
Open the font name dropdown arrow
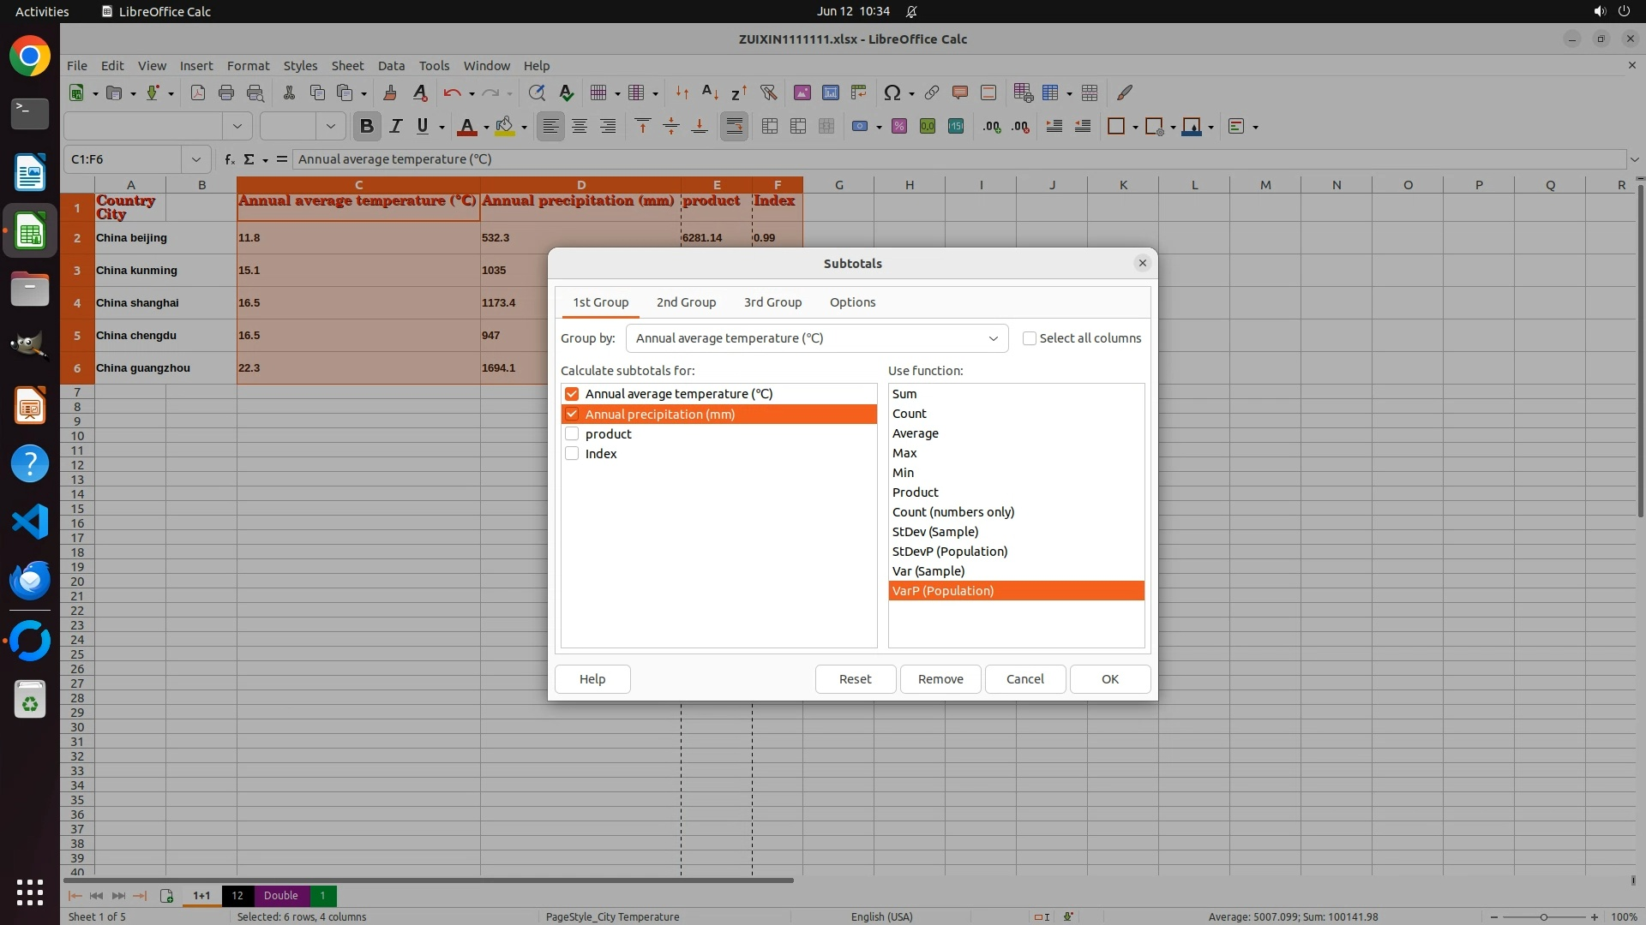pos(237,127)
